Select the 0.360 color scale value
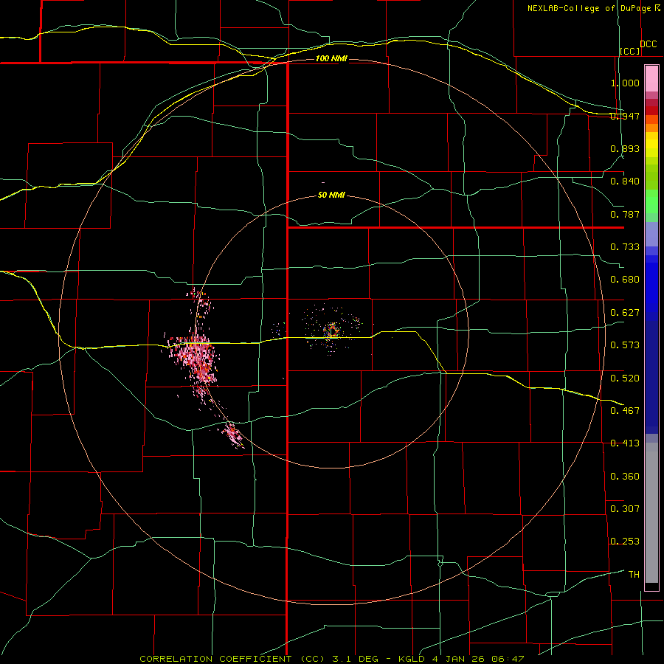664x664 pixels. pyautogui.click(x=625, y=477)
